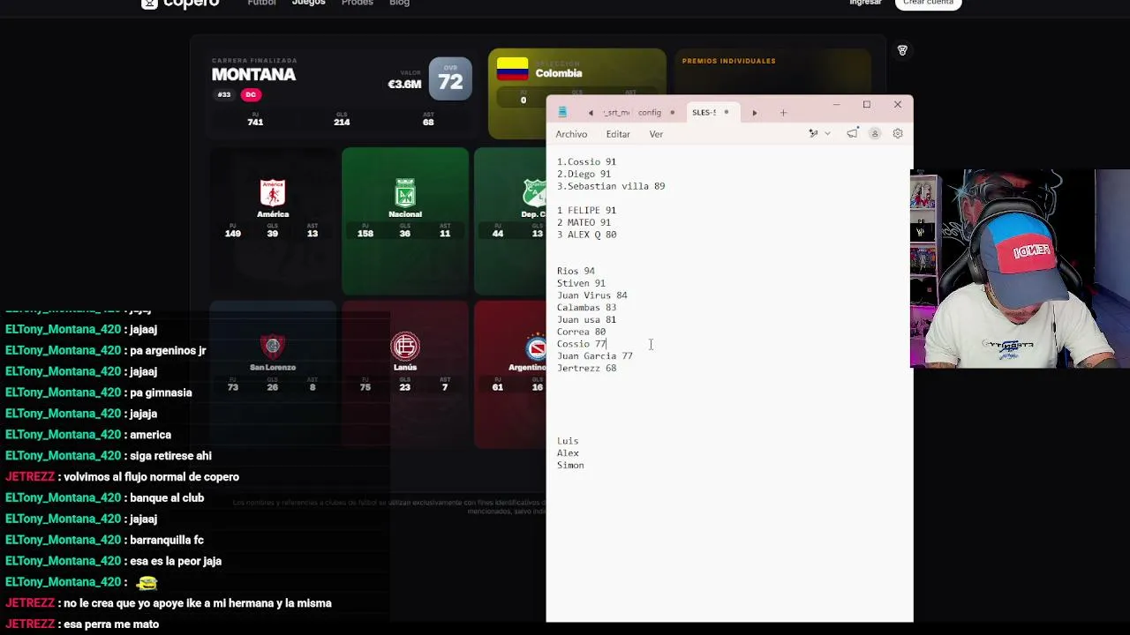This screenshot has height=635, width=1130.
Task: Click the €3.6M value text
Action: tap(404, 85)
